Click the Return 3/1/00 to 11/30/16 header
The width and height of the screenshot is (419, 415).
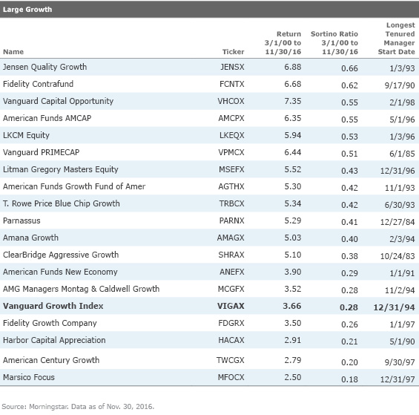[x=283, y=43]
